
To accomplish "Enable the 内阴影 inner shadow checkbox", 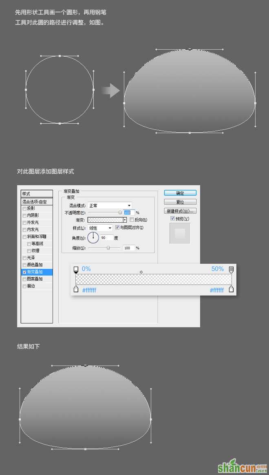I will coord(24,215).
